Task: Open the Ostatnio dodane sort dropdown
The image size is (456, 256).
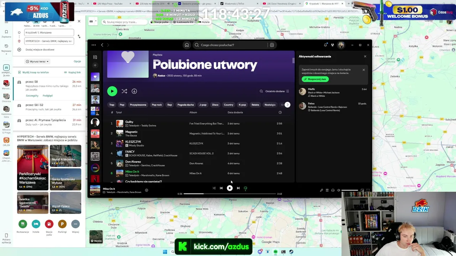Action: [x=277, y=91]
